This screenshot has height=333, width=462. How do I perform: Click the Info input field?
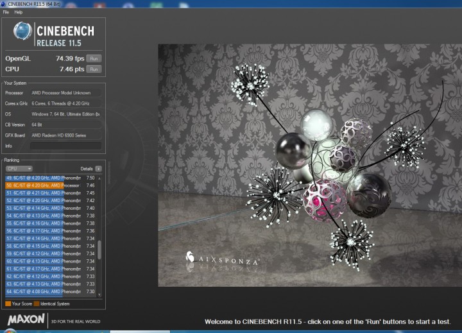(x=65, y=146)
